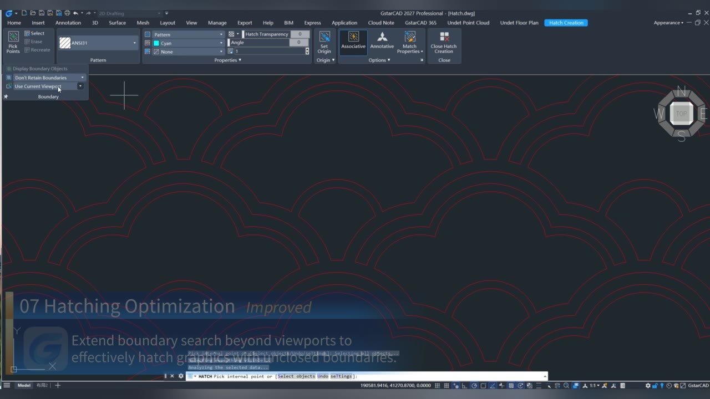
Task: Expand the command line history arrow
Action: [545, 376]
